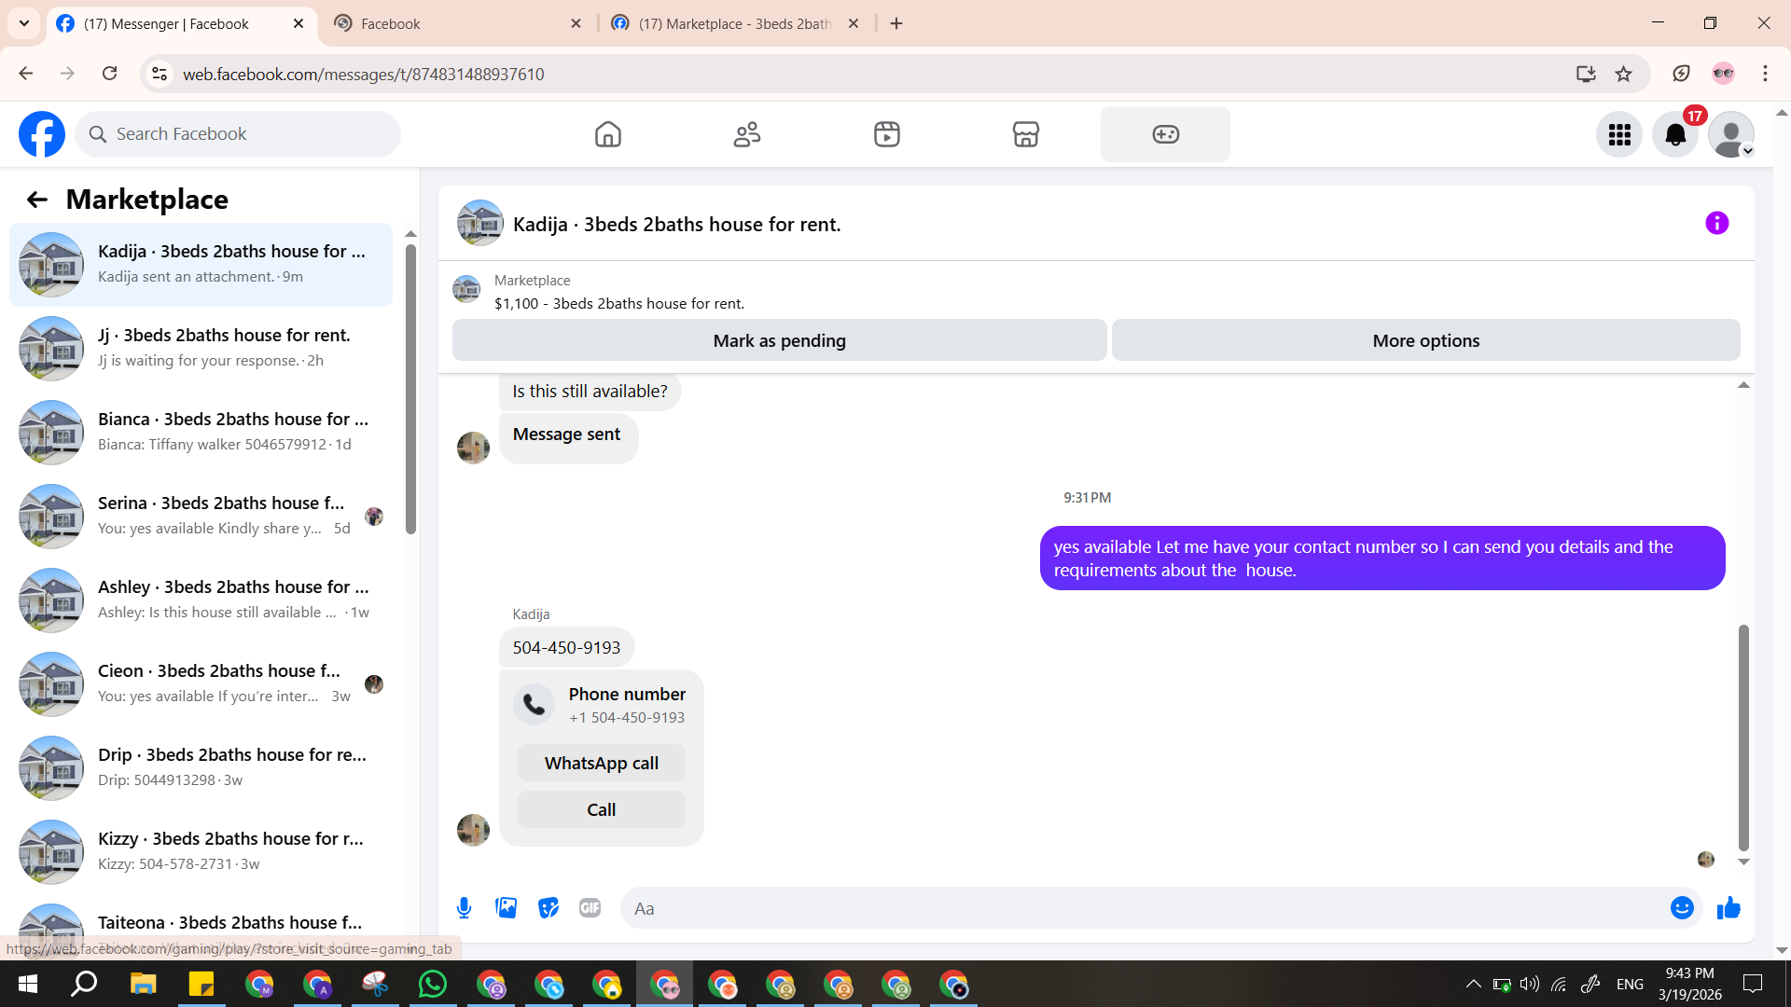
Task: Click the chat messages vertical scrollbar
Action: (1742, 737)
